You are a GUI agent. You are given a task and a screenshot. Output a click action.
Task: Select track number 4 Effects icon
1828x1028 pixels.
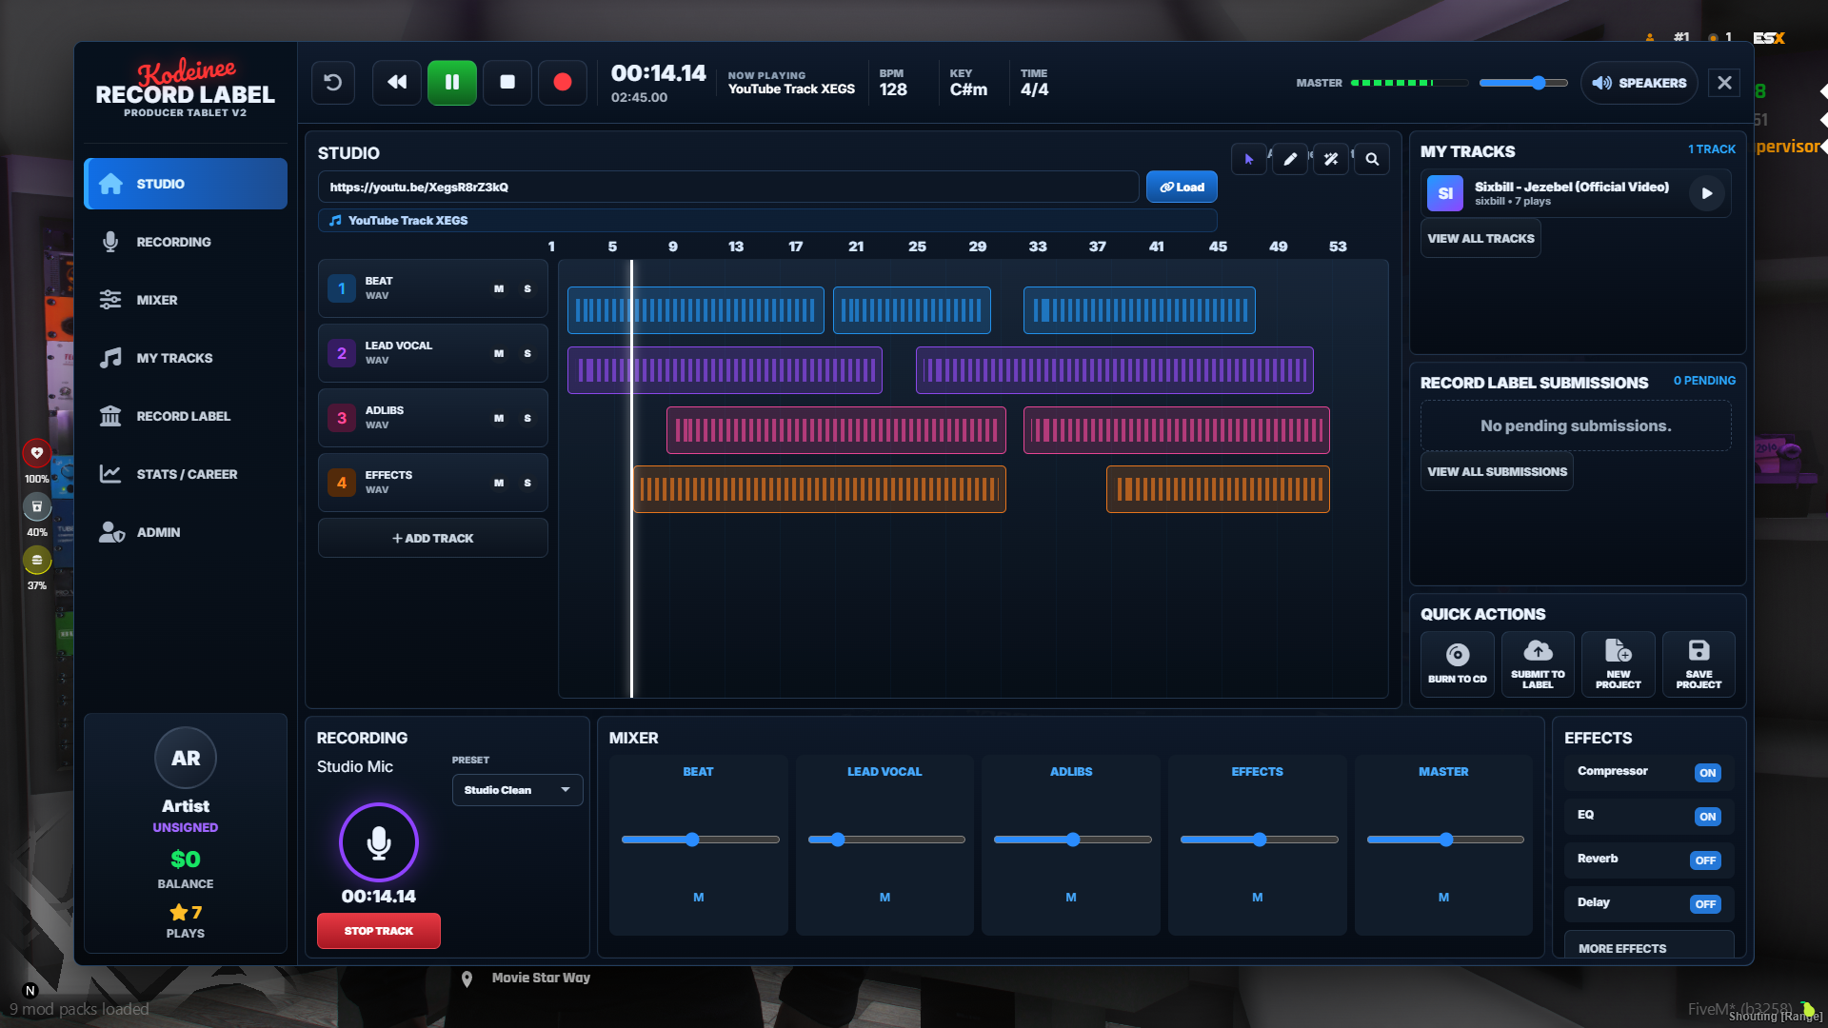(342, 483)
